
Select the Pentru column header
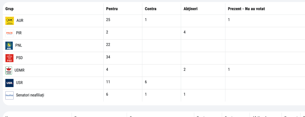pyautogui.click(x=112, y=9)
